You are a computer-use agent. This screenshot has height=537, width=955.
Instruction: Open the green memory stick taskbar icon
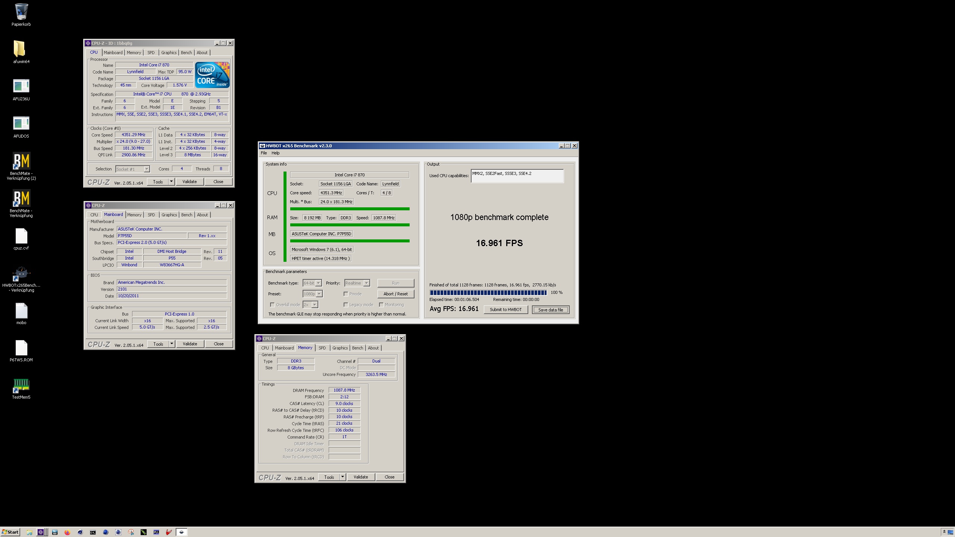[144, 532]
